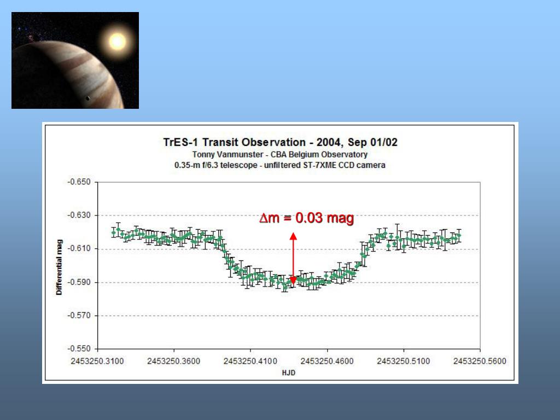Click the y-axis label -0.610
560x420 pixels.
pos(79,249)
